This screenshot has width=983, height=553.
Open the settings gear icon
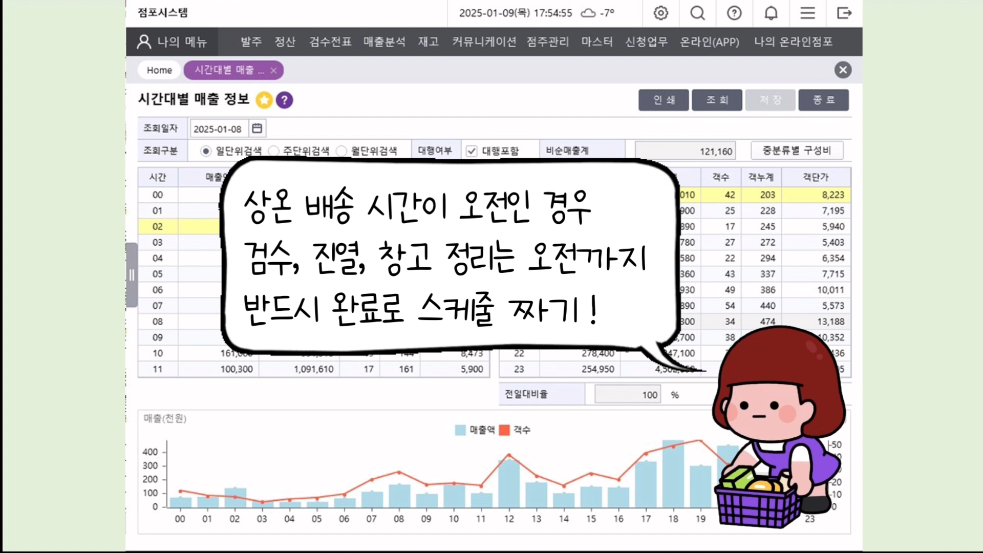tap(660, 13)
